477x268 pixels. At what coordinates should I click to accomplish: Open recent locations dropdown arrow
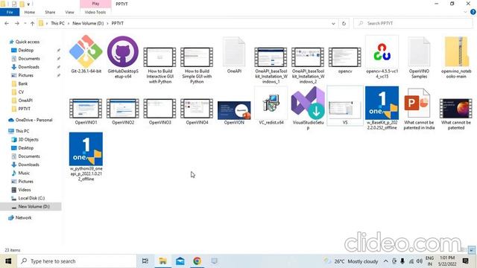pyautogui.click(x=25, y=23)
